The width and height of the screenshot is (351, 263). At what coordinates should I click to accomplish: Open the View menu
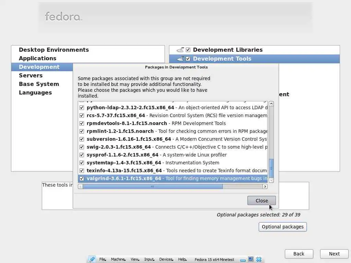click(x=135, y=260)
